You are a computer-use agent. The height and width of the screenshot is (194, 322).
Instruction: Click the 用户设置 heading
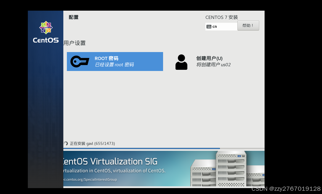pos(75,43)
